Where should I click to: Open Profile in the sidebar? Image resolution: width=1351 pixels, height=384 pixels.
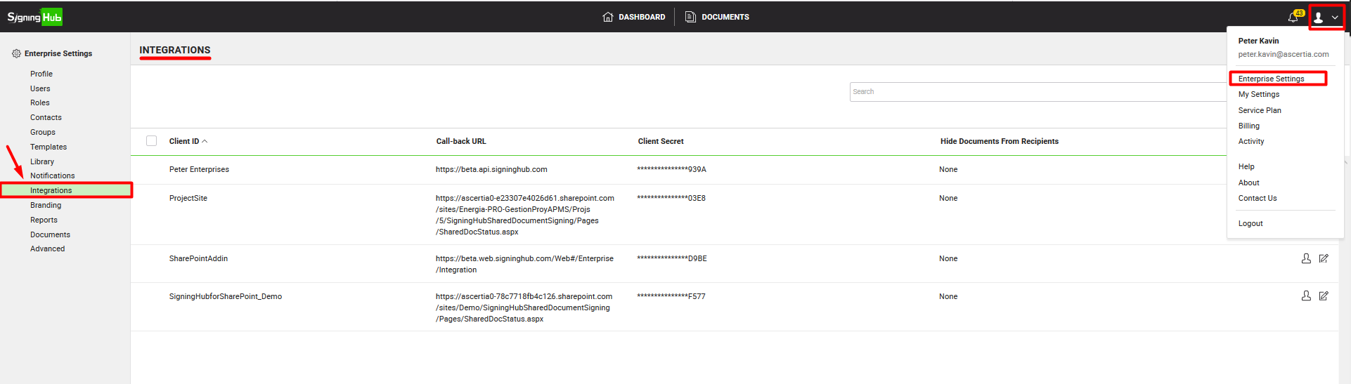pyautogui.click(x=41, y=74)
